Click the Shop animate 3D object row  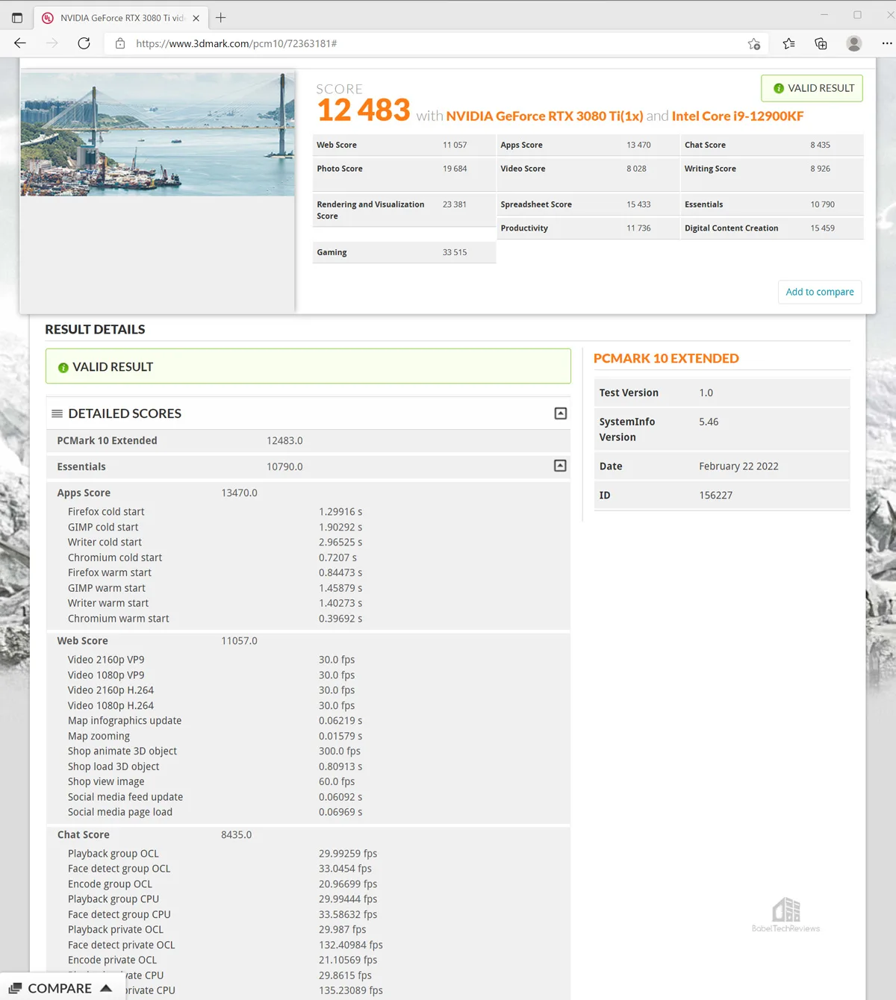pyautogui.click(x=308, y=751)
